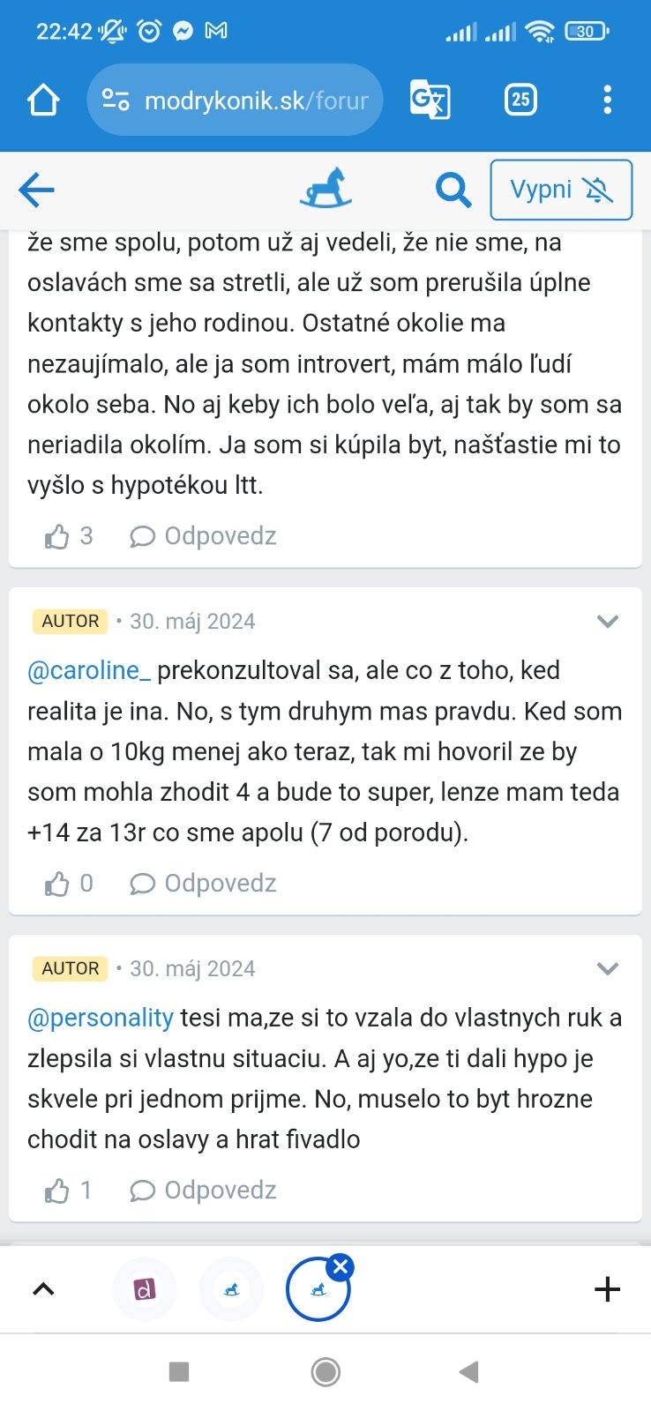Switch to the middle rocking horse tab

(231, 1289)
